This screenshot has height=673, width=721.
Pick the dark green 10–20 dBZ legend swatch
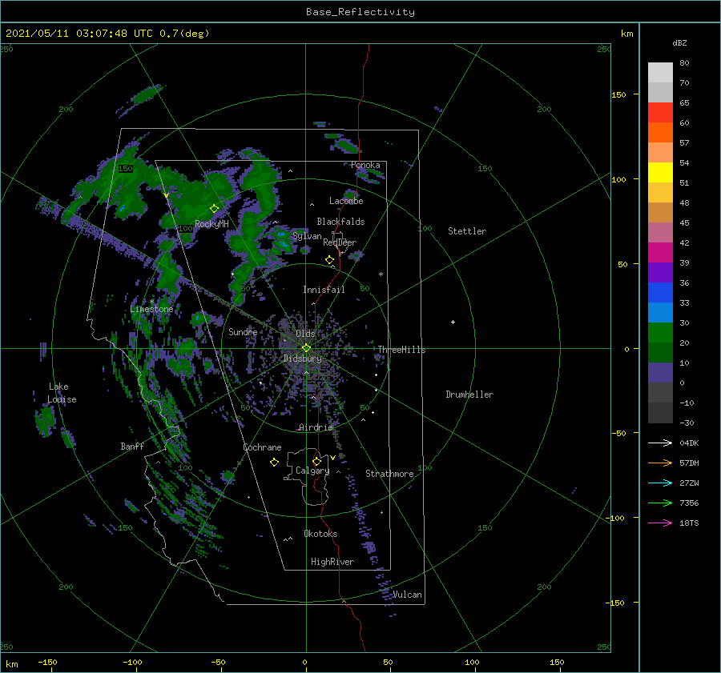[x=660, y=352]
